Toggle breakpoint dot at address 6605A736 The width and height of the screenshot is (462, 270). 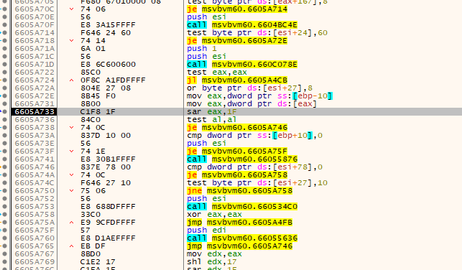pos(5,119)
